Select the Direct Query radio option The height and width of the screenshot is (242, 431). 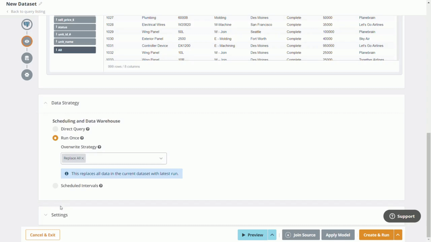point(55,129)
